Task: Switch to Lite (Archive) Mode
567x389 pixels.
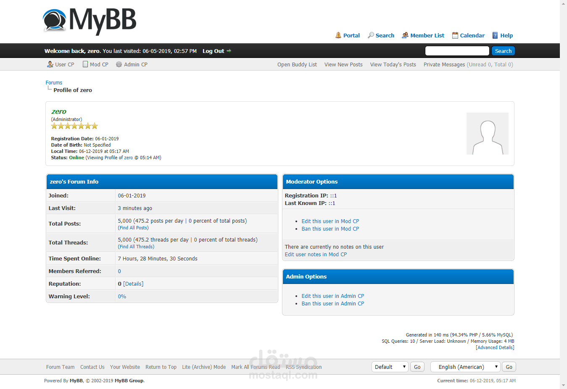Action: (204, 367)
